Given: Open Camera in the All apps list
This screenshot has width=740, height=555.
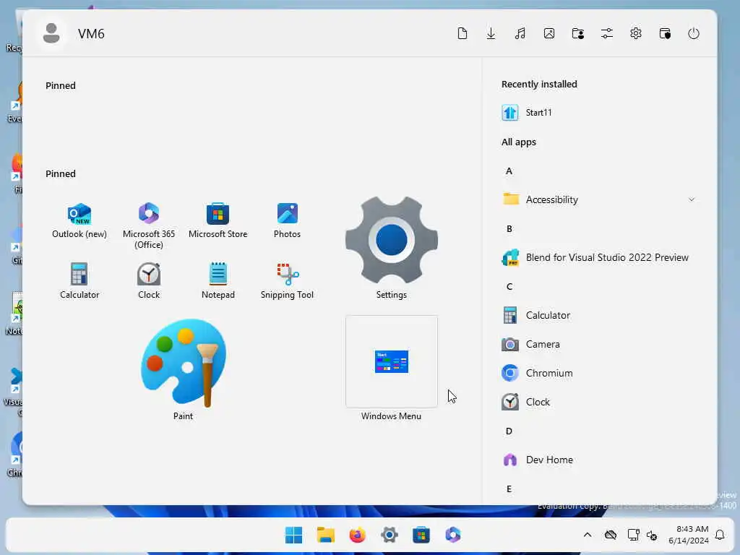Looking at the screenshot, I should [599, 344].
